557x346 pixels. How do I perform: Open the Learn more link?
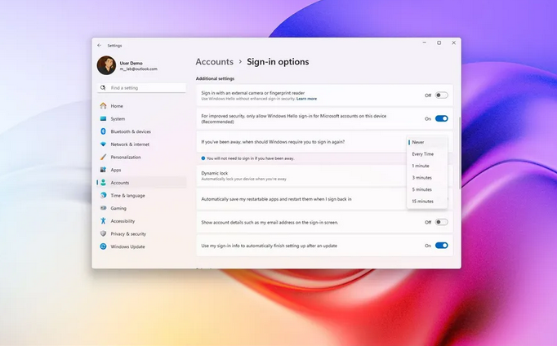tap(306, 99)
